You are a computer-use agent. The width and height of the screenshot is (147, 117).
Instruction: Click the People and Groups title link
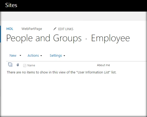coord(44,38)
